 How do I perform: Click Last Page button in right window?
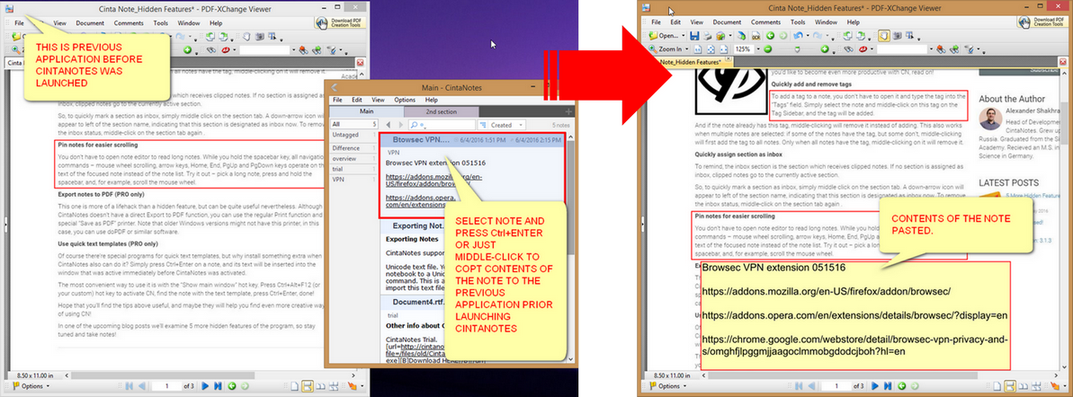(888, 386)
